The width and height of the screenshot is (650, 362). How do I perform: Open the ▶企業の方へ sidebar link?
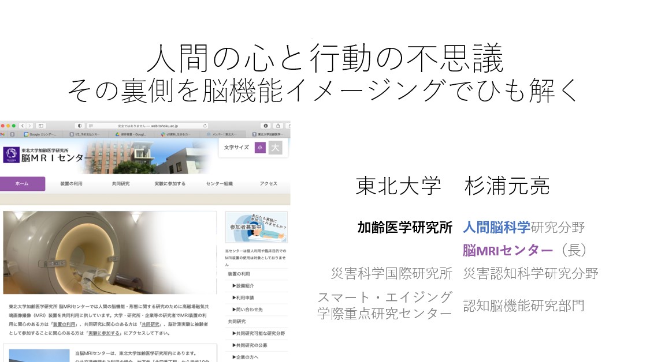[245, 357]
